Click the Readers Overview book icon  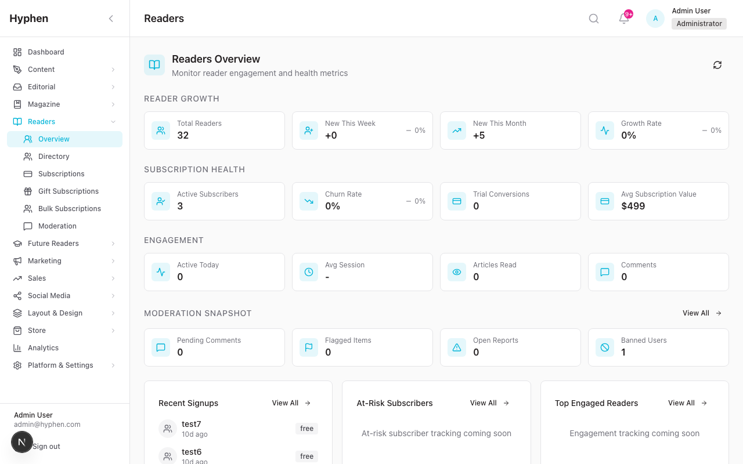pos(154,64)
